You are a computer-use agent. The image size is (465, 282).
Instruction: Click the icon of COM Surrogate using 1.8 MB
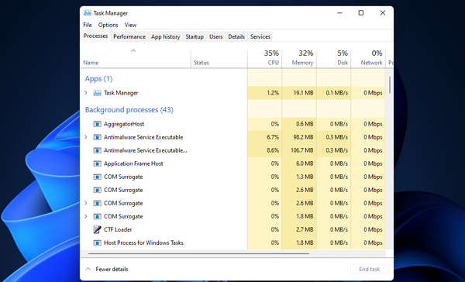[x=98, y=216]
